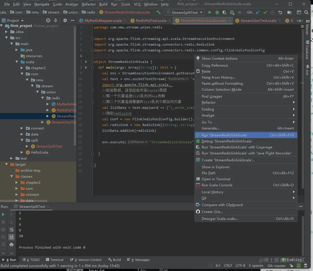This screenshot has height=271, width=313.
Task: Click the redis breadcrumb in navigation bar
Action: click(88, 12)
